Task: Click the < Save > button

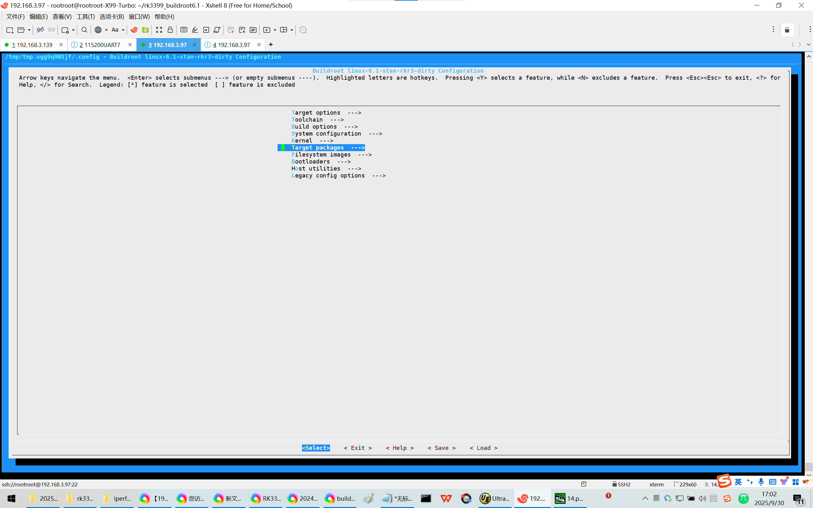Action: pyautogui.click(x=441, y=448)
